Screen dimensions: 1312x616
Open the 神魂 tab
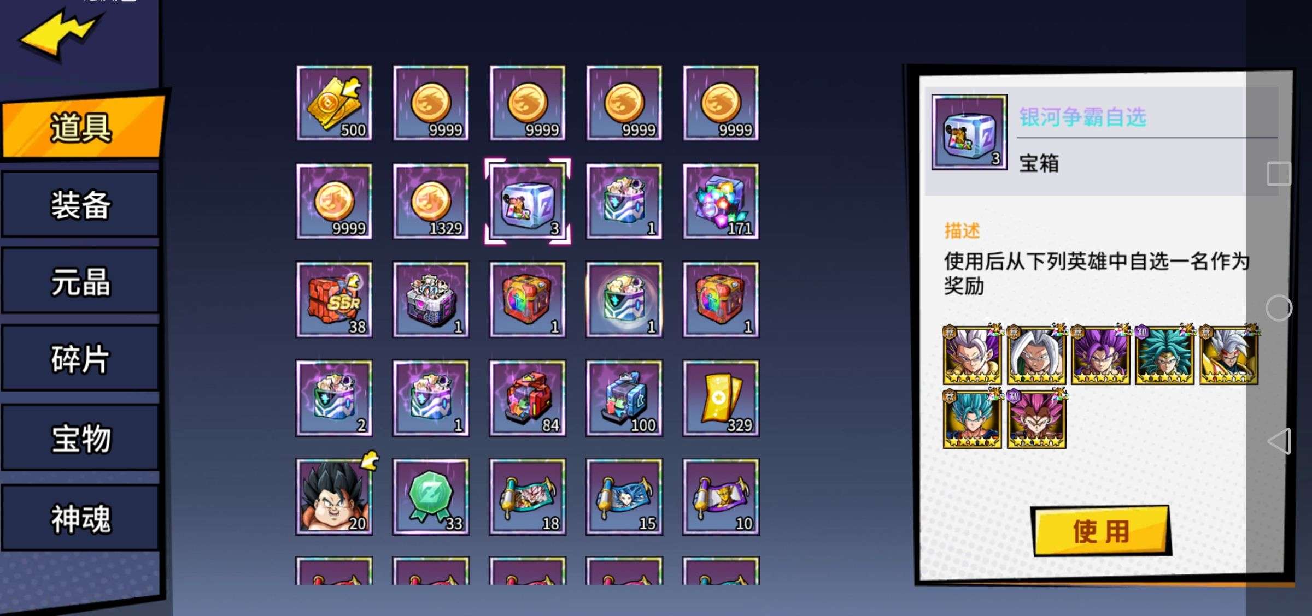pyautogui.click(x=80, y=518)
